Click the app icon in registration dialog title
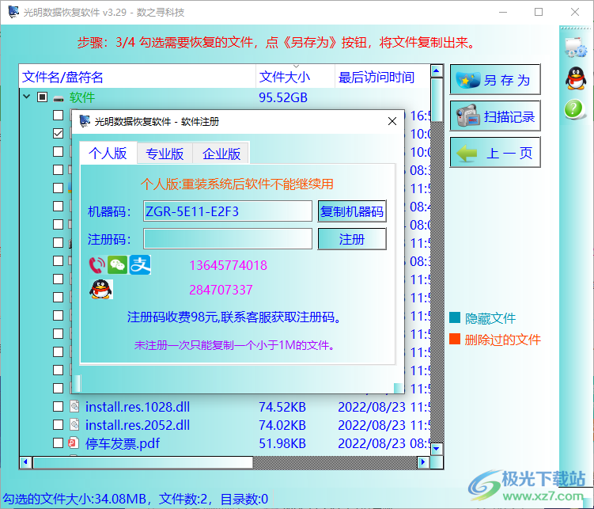This screenshot has height=509, width=594. [x=85, y=121]
